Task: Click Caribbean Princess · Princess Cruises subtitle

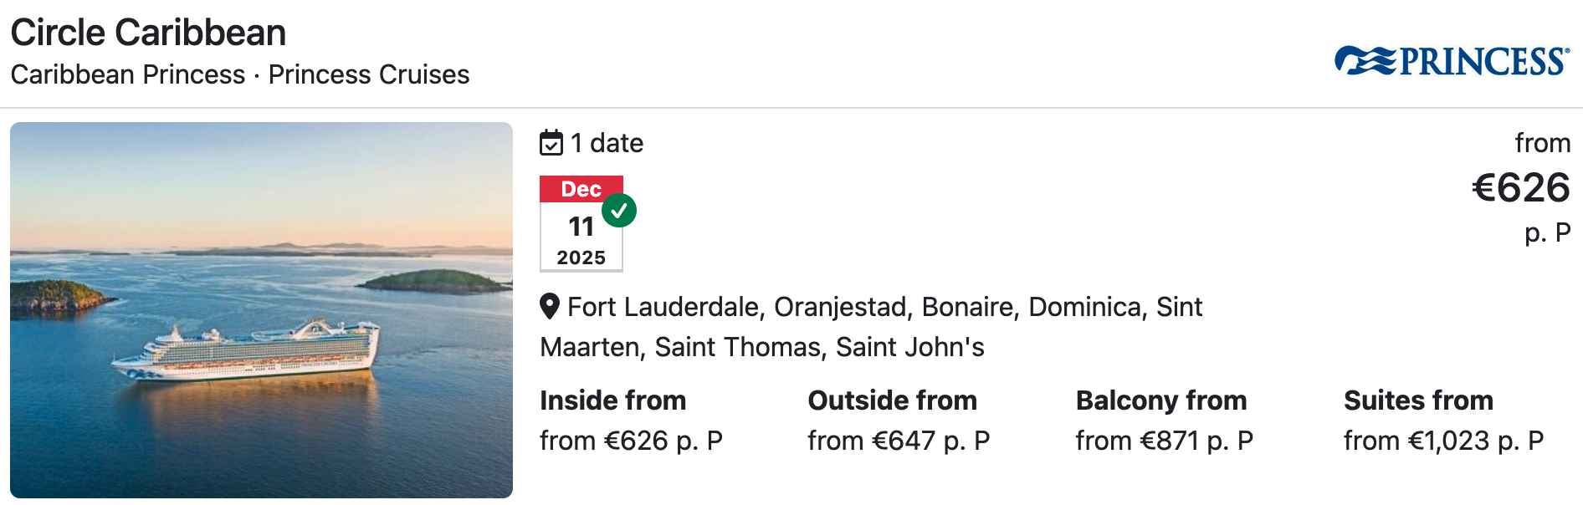Action: tap(240, 74)
